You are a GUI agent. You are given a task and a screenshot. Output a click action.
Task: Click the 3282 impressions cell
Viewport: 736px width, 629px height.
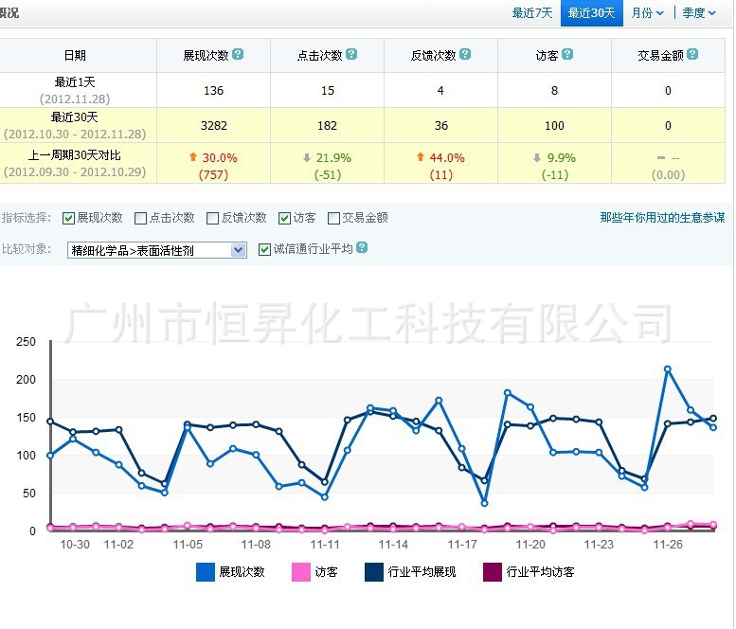tap(213, 125)
